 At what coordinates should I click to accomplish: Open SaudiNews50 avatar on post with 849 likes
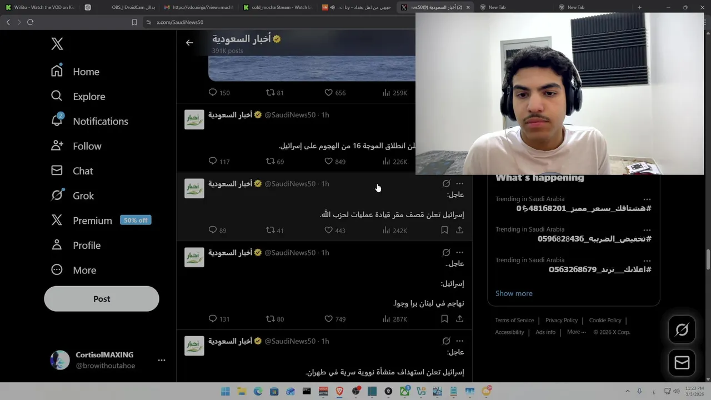click(x=194, y=119)
